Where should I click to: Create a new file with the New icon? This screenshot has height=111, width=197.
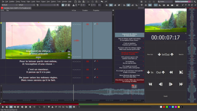pos(75,2)
